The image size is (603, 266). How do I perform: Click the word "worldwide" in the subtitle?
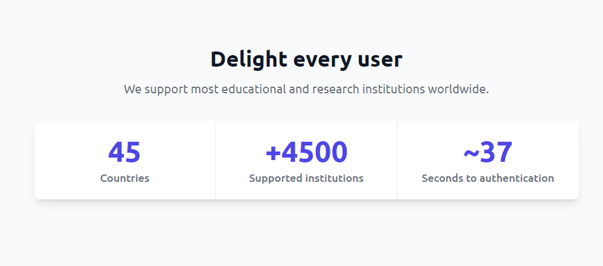tap(457, 89)
